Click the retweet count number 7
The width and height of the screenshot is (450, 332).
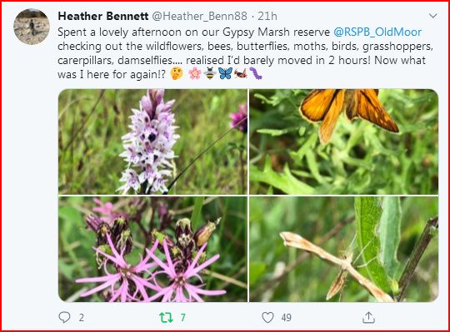tap(182, 318)
